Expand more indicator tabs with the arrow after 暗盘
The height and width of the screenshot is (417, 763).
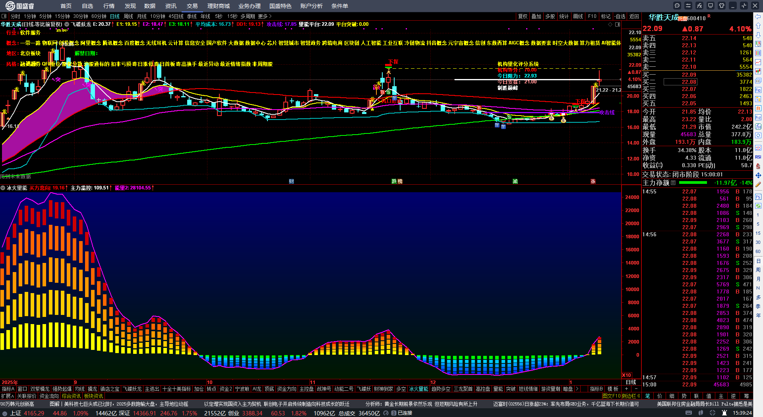pos(577,389)
